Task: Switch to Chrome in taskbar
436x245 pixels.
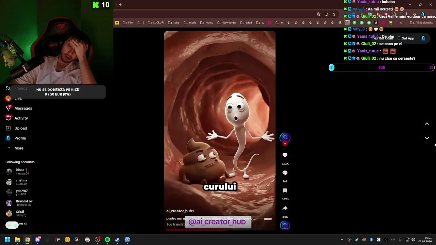Action: 28,240
